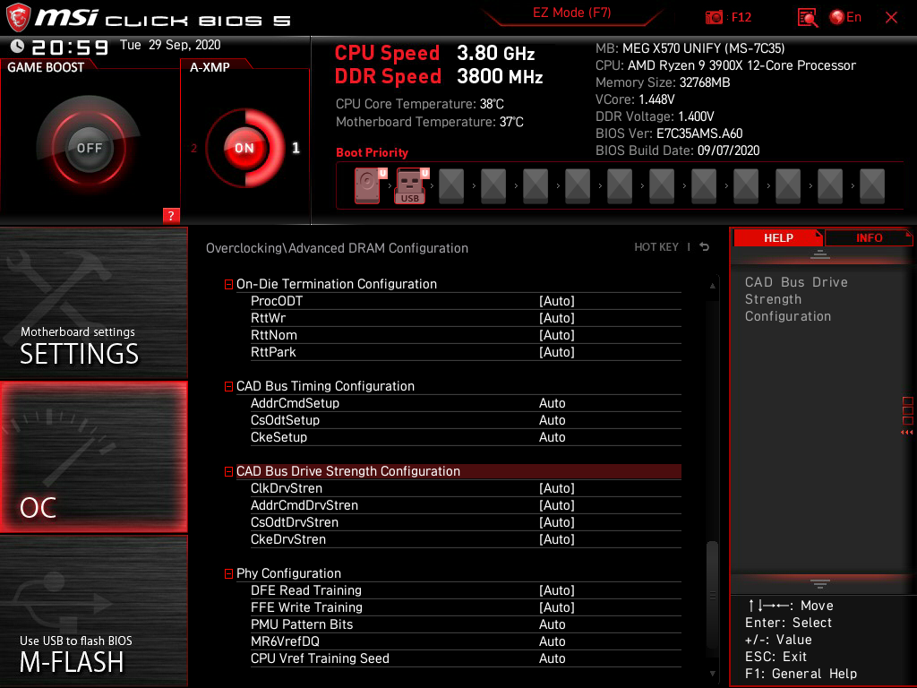The width and height of the screenshot is (917, 688).
Task: Open the search magnifier icon
Action: click(807, 17)
